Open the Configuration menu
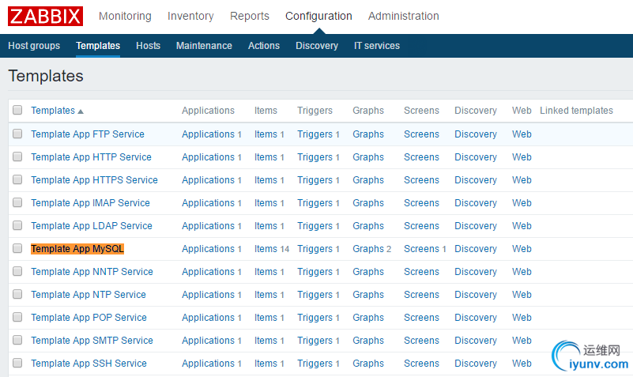 coord(318,16)
